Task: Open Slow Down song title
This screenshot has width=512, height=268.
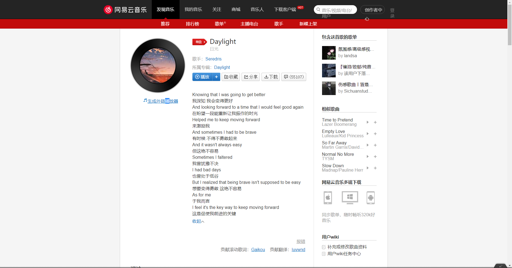Action: [x=333, y=166]
